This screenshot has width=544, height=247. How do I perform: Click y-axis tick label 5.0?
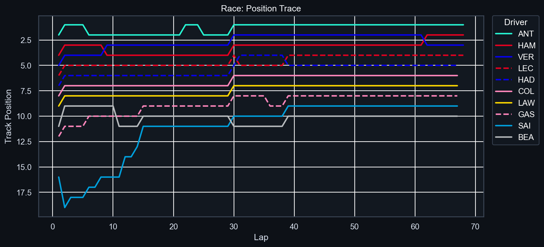pos(26,66)
